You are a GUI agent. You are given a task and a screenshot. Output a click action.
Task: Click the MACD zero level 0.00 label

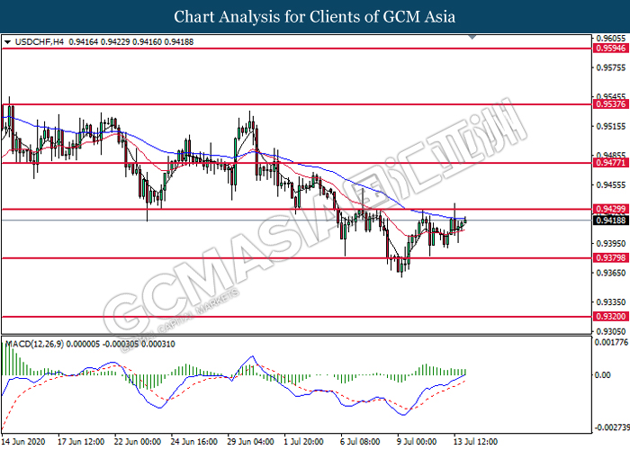(x=602, y=375)
